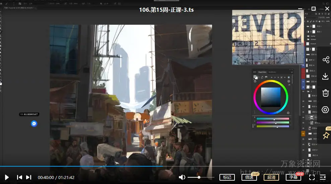This screenshot has height=184, width=331.
Task: Expand the playlist panel icon
Action: (x=323, y=177)
